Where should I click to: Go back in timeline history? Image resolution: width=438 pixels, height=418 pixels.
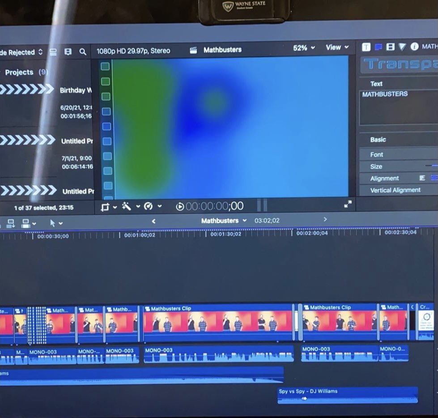pos(153,221)
